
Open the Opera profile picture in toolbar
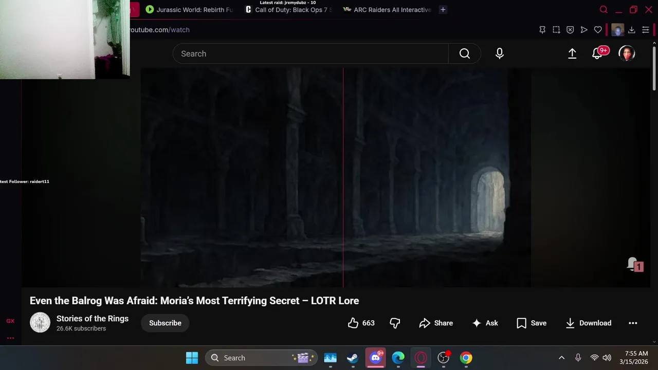pos(617,30)
